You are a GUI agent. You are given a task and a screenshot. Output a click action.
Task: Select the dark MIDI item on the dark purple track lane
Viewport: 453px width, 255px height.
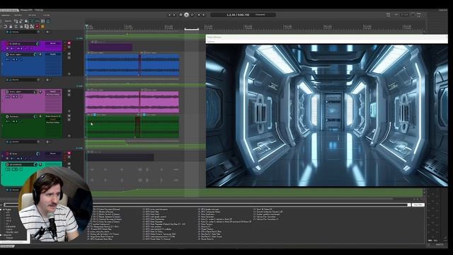point(121,157)
